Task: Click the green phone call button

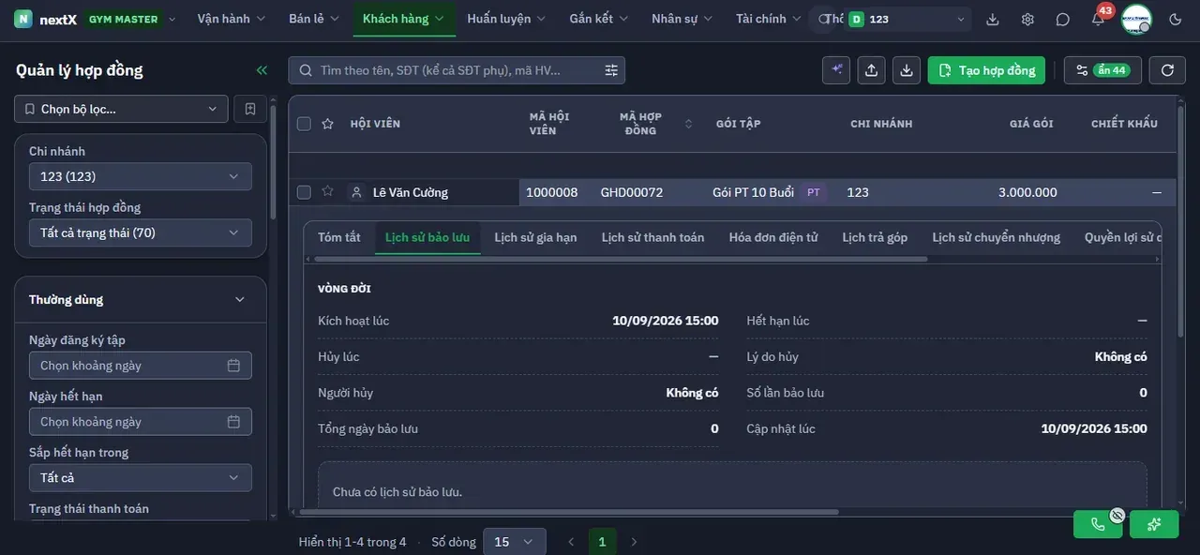Action: [x=1098, y=524]
